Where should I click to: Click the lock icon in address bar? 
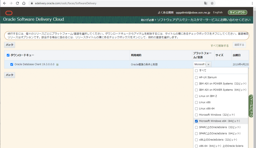tap(31, 4)
